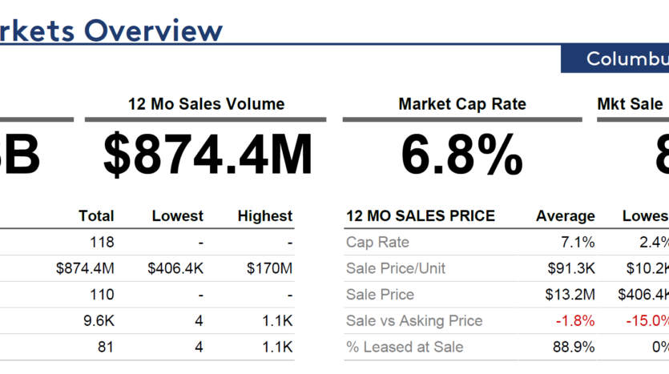Select the Highest column header
The height and width of the screenshot is (374, 669).
pos(265,216)
